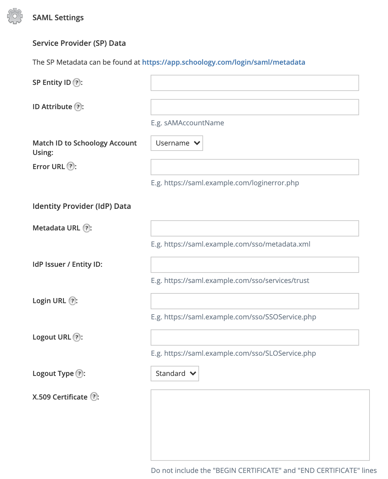388x479 pixels.
Task: Click the SAML Settings gear icon
Action: coord(15,16)
